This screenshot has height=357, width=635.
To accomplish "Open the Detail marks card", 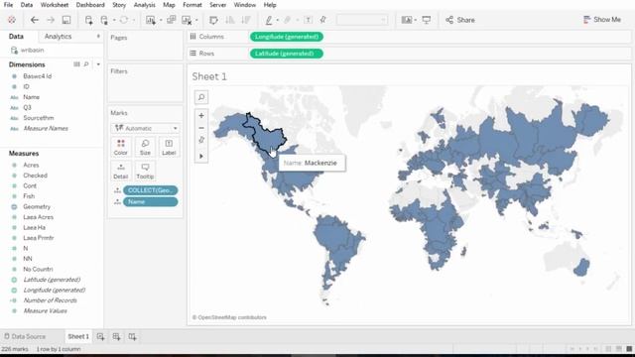I will [121, 172].
